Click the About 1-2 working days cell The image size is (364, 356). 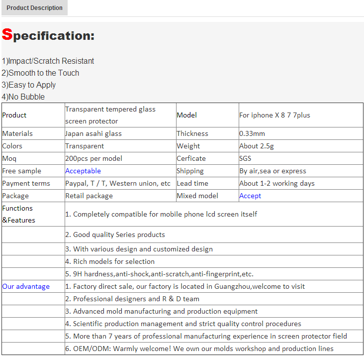pyautogui.click(x=301, y=183)
